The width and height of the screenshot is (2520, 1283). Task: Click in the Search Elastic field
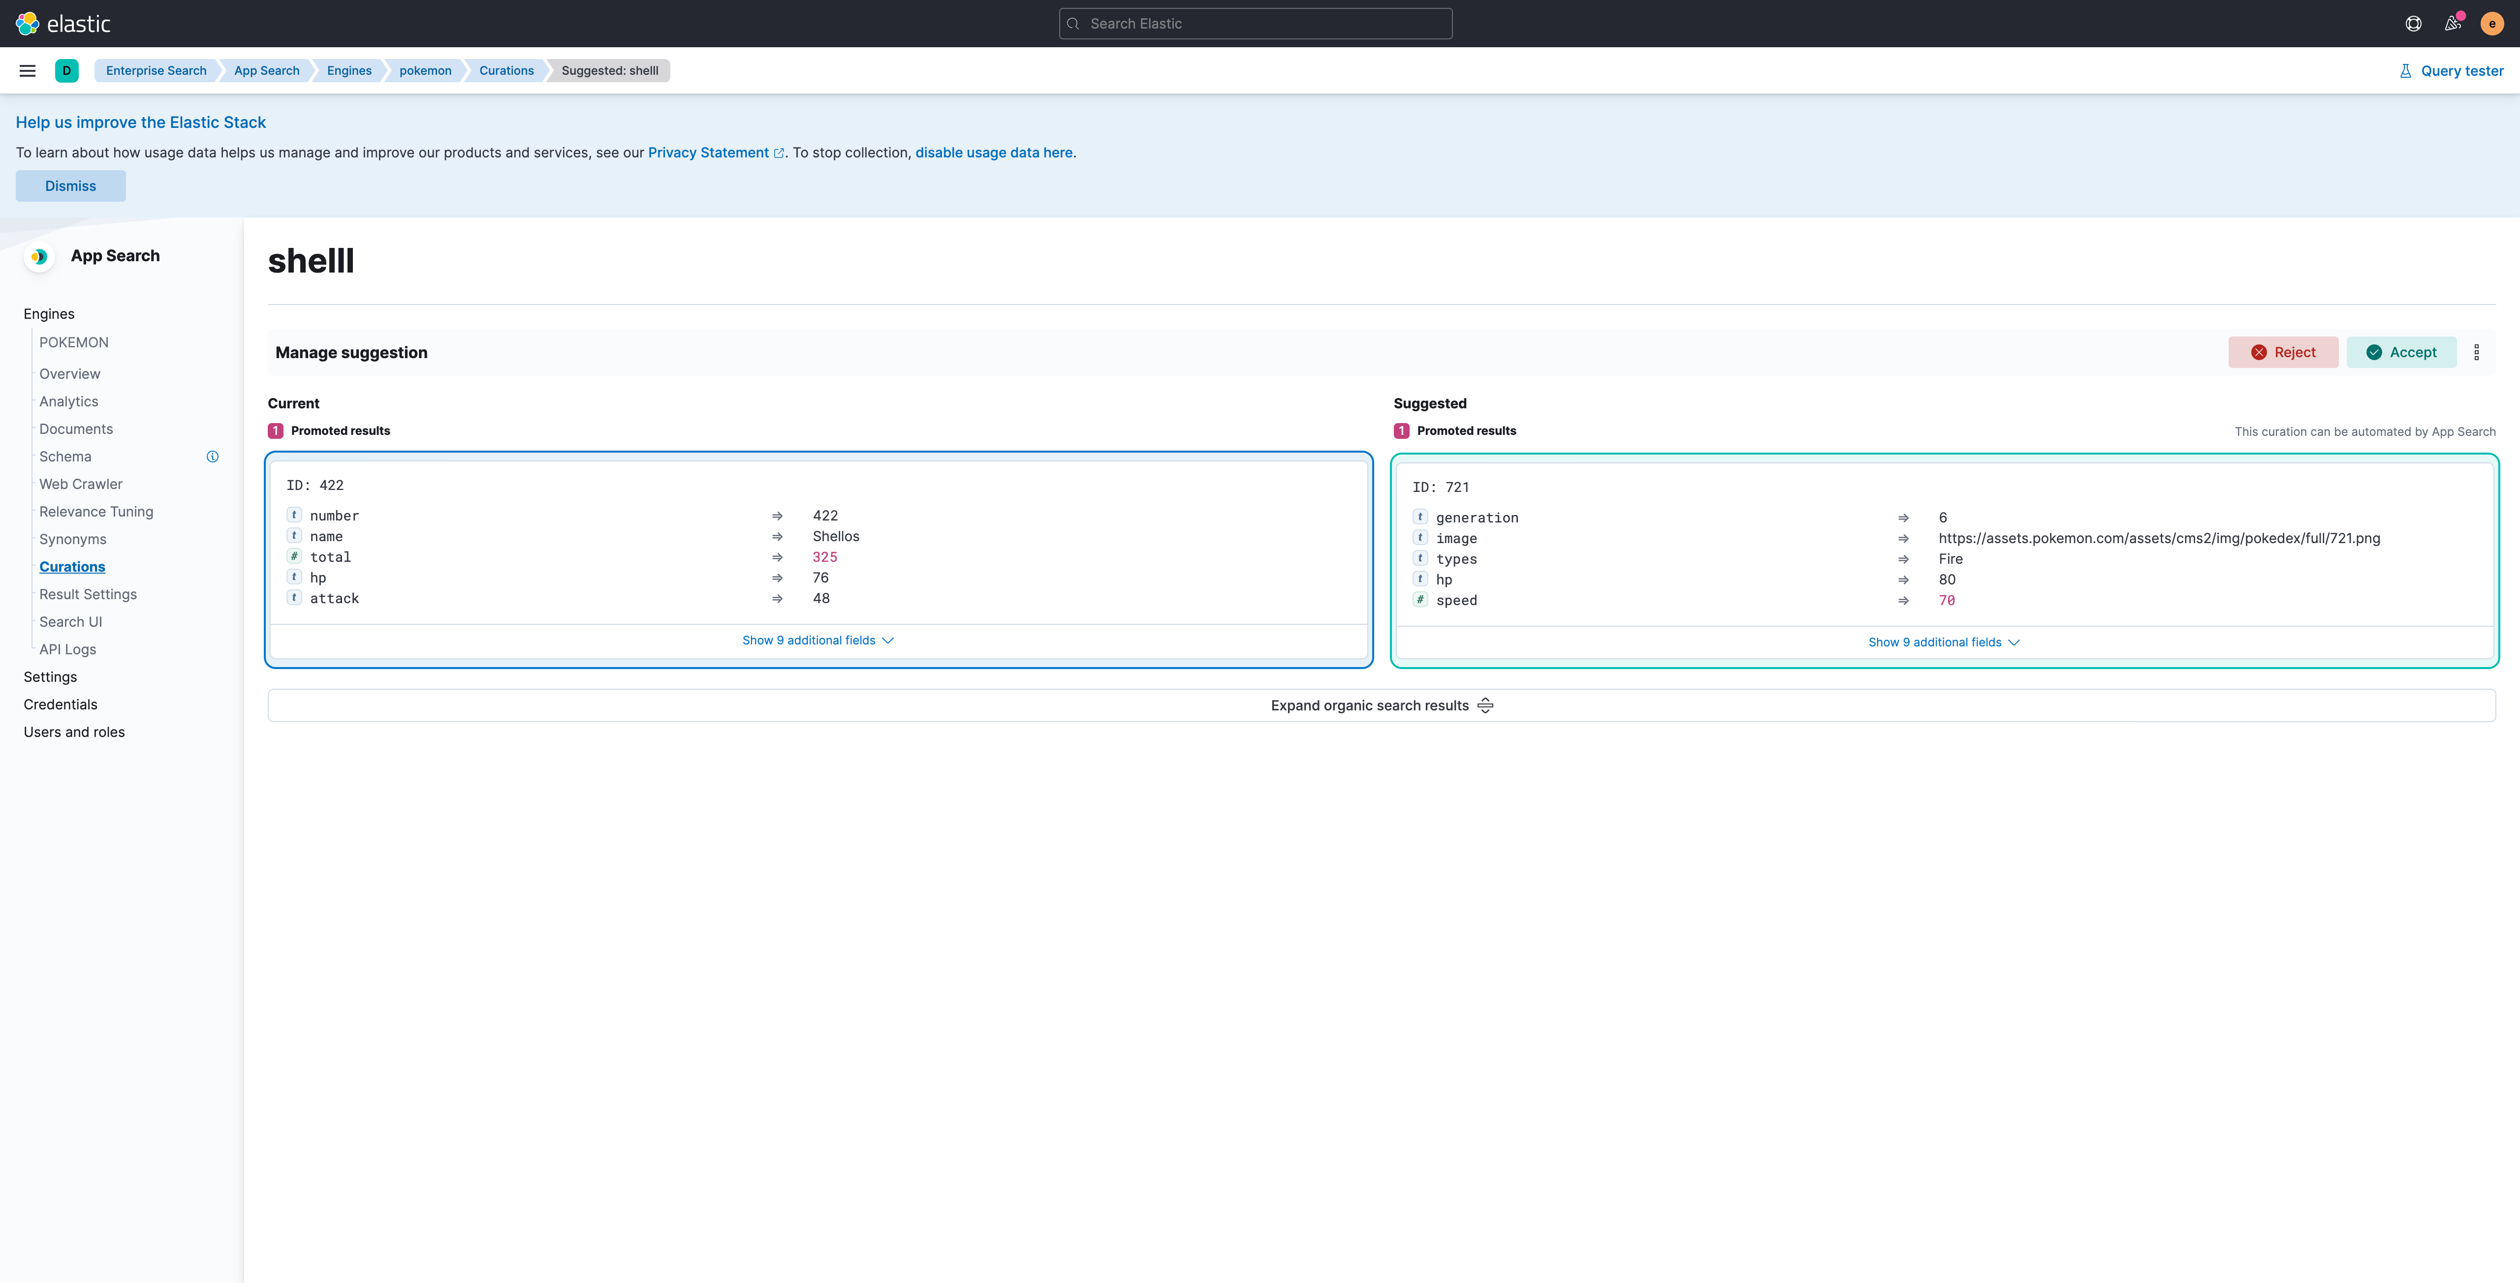coord(1255,24)
